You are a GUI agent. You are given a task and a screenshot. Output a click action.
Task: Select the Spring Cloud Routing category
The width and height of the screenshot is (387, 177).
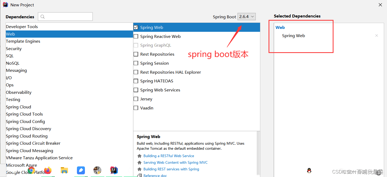[x=69, y=136]
